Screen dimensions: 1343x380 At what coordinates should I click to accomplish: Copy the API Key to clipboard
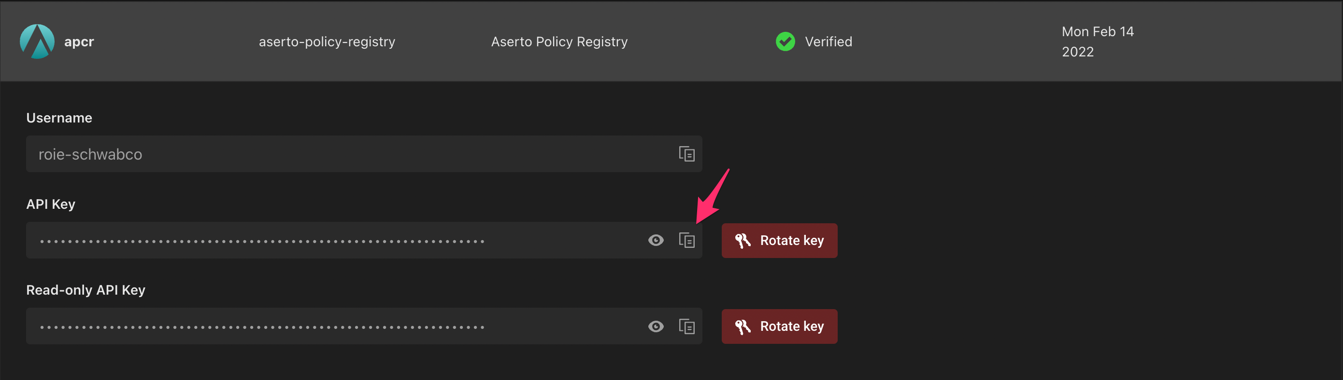[686, 241]
